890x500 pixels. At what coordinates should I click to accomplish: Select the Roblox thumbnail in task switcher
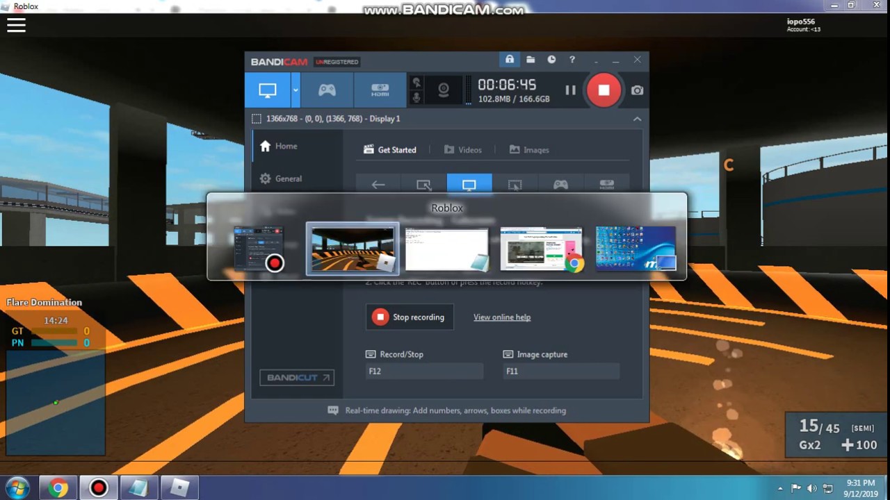tap(353, 249)
